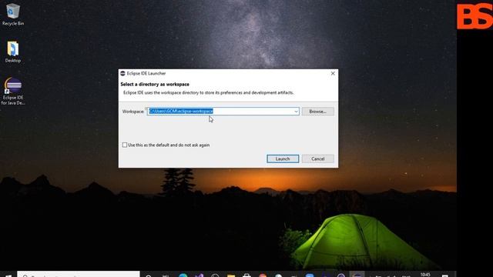Close the Eclipse IDE Launcher window

coord(333,74)
